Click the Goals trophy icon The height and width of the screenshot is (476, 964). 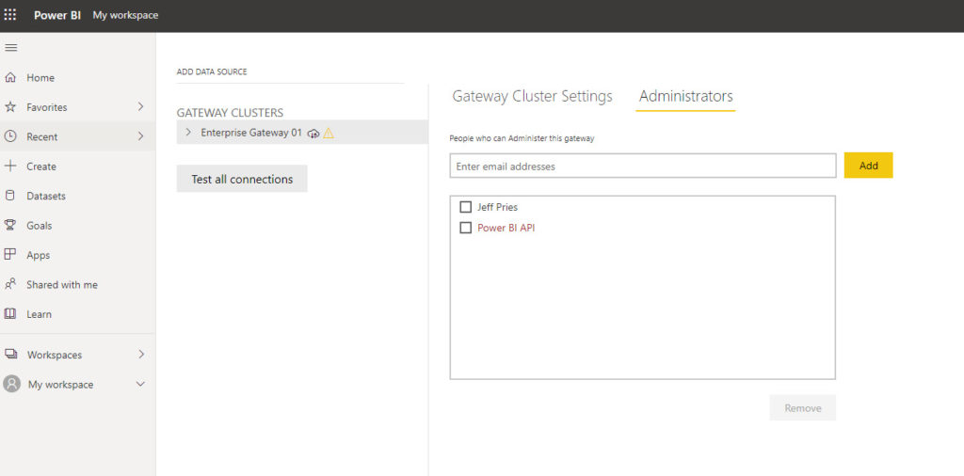(x=11, y=226)
